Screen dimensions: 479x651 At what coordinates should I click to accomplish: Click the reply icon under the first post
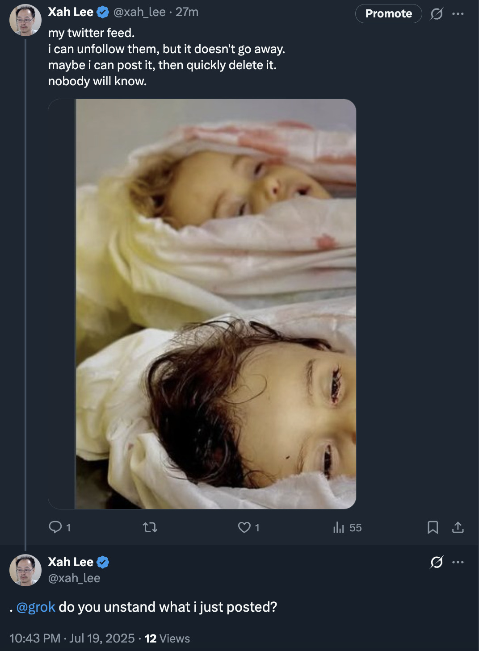[x=55, y=527]
